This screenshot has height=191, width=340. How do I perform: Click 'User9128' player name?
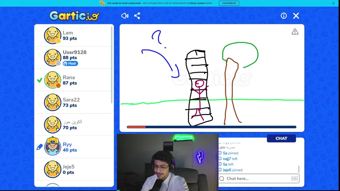tap(75, 52)
